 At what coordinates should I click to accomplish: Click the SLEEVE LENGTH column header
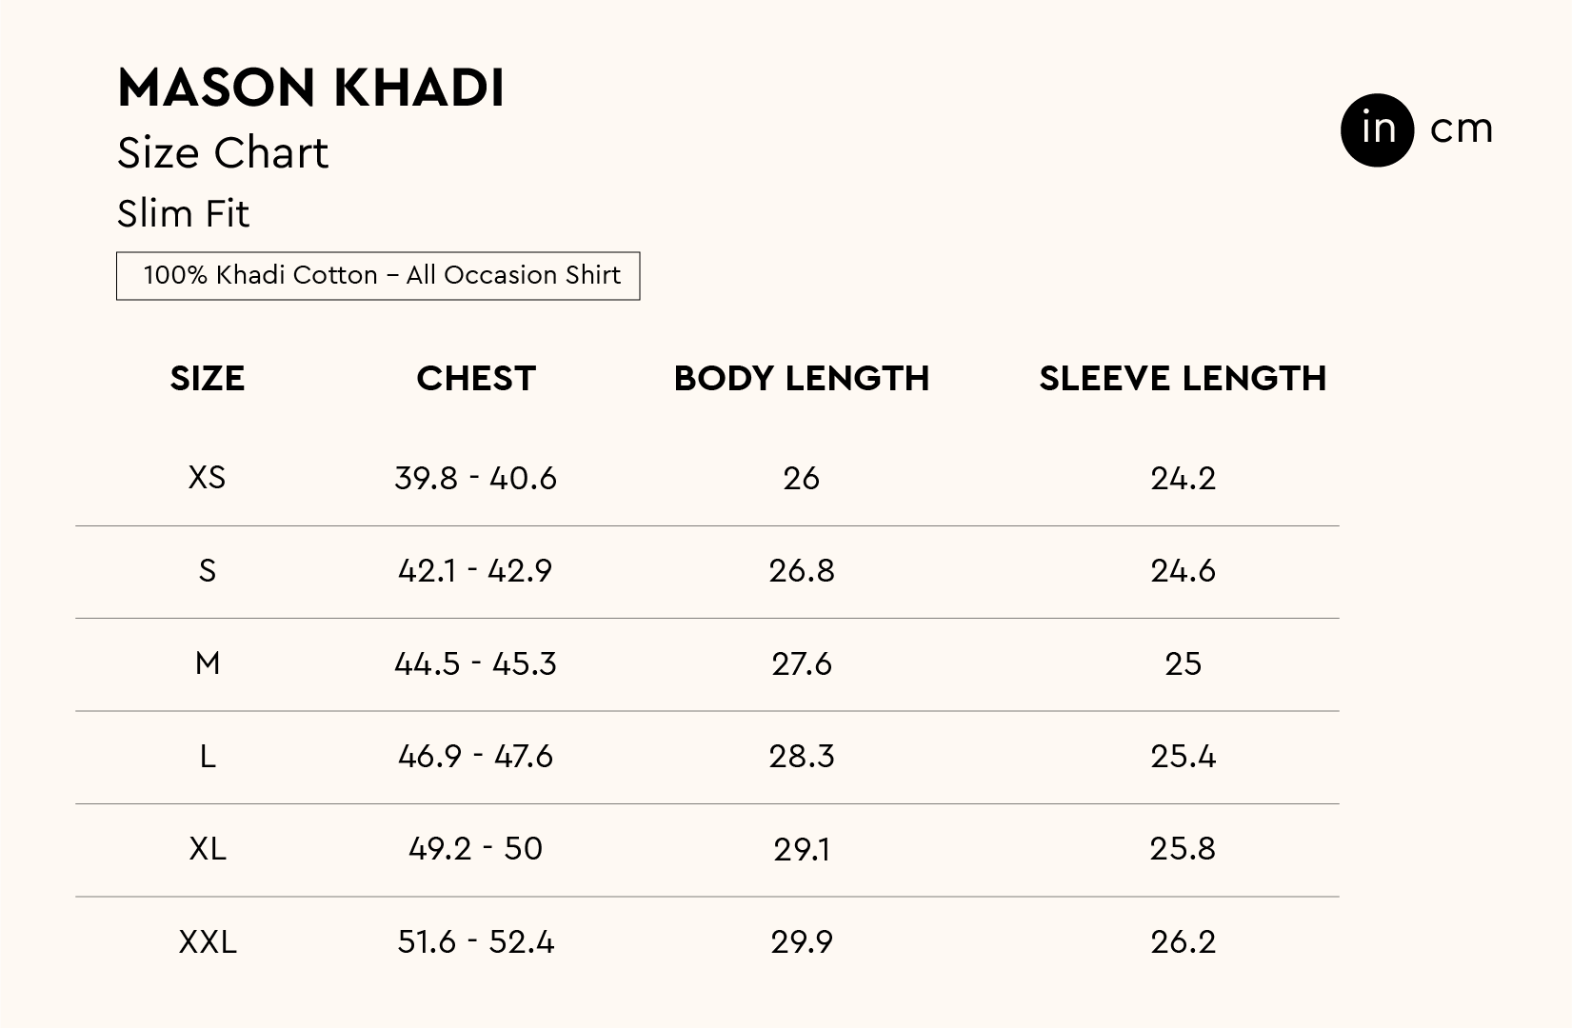(x=1183, y=379)
